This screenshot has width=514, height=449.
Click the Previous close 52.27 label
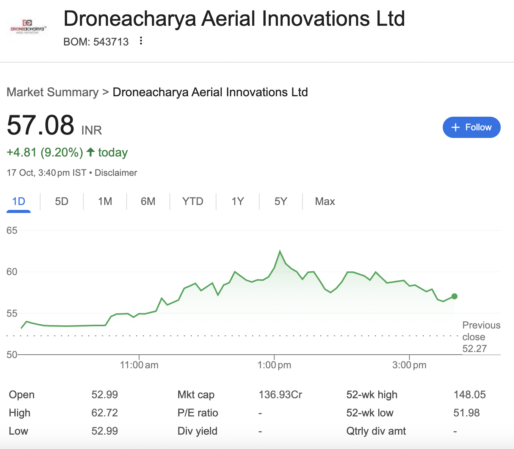coord(481,337)
